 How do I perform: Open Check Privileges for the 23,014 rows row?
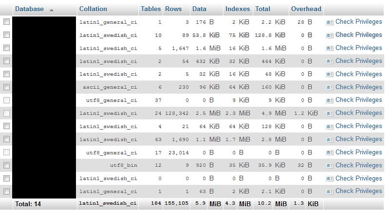click(358, 152)
